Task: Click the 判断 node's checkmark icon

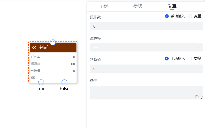Action: click(34, 47)
